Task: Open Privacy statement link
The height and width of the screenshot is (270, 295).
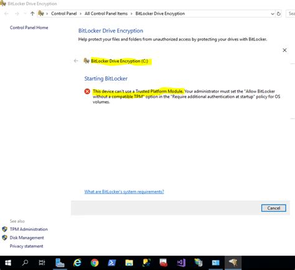Action: [26, 246]
